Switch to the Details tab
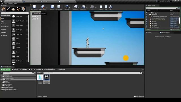Screen dimensions: 181x102 click(x=149, y=33)
